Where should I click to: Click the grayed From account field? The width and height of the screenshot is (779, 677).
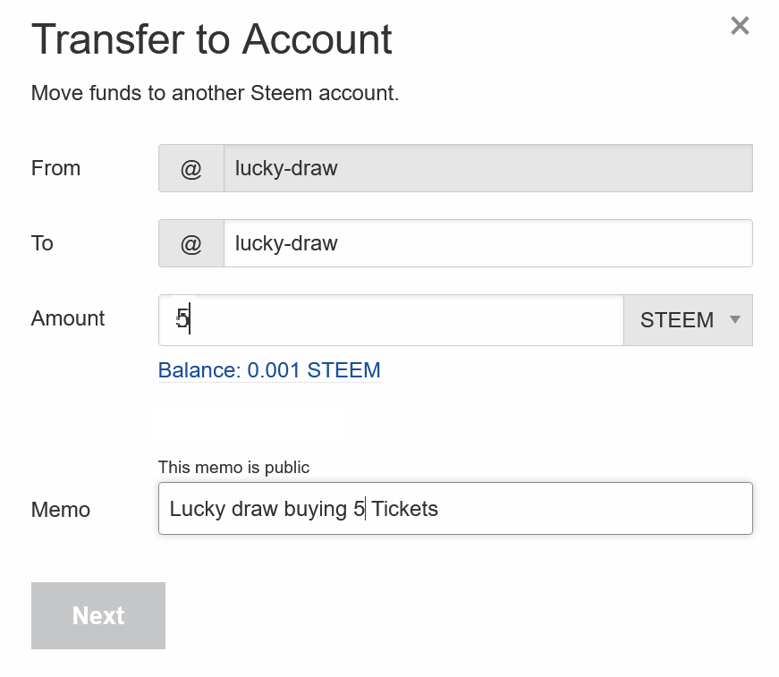487,168
